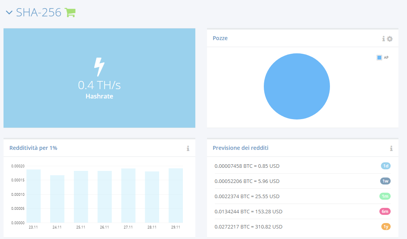This screenshot has height=239, width=407.
Task: Select the 1d forecast badge
Action: tap(386, 166)
